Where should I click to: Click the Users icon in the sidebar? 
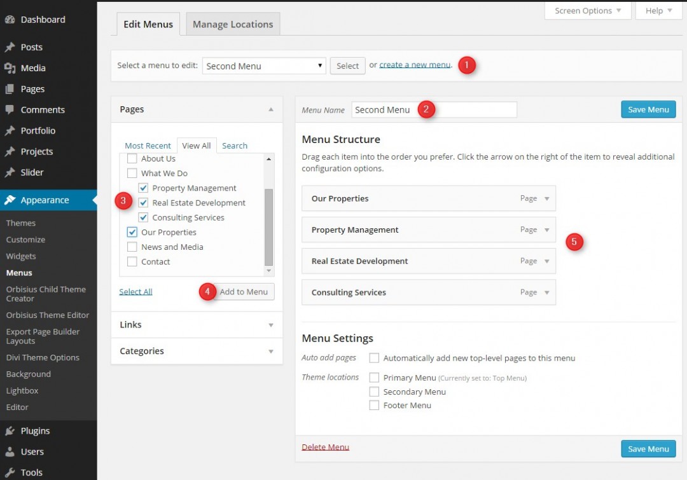tap(10, 451)
